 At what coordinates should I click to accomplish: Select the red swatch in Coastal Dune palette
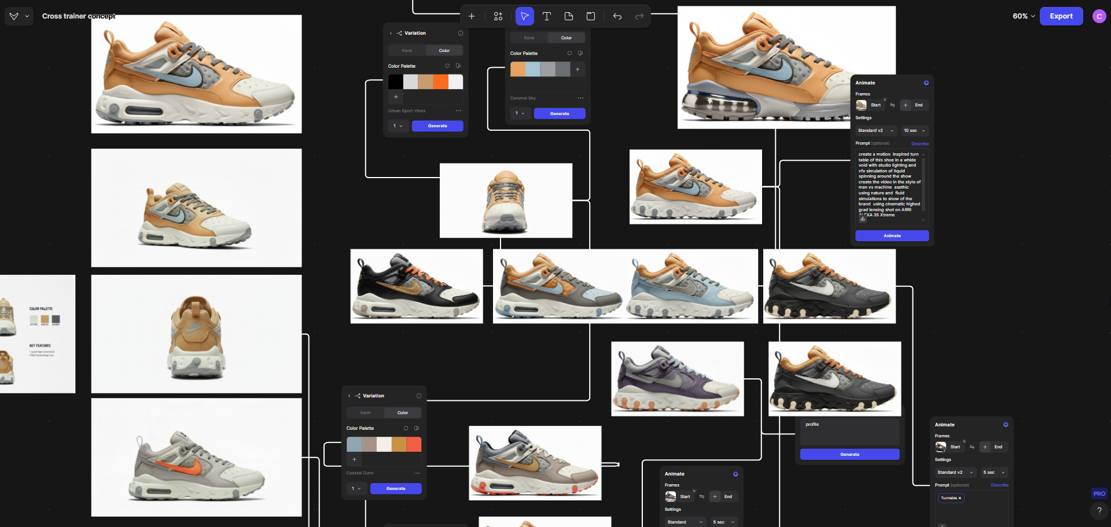(x=414, y=444)
